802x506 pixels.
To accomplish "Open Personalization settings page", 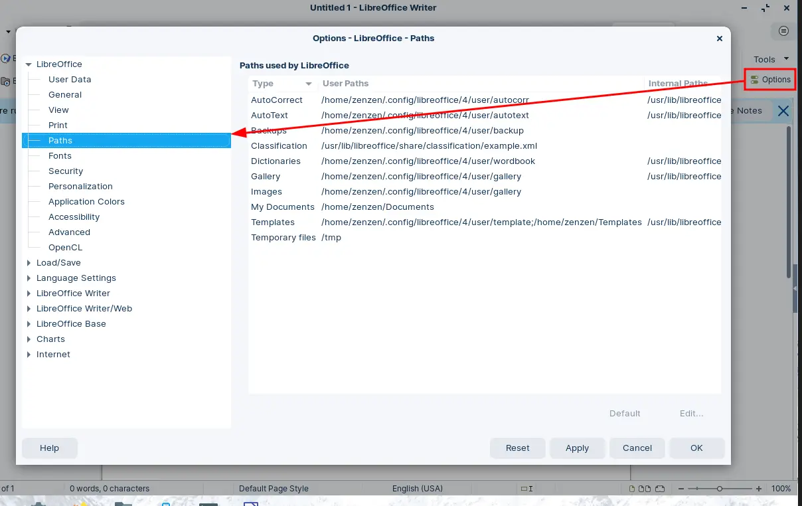I will (x=80, y=187).
